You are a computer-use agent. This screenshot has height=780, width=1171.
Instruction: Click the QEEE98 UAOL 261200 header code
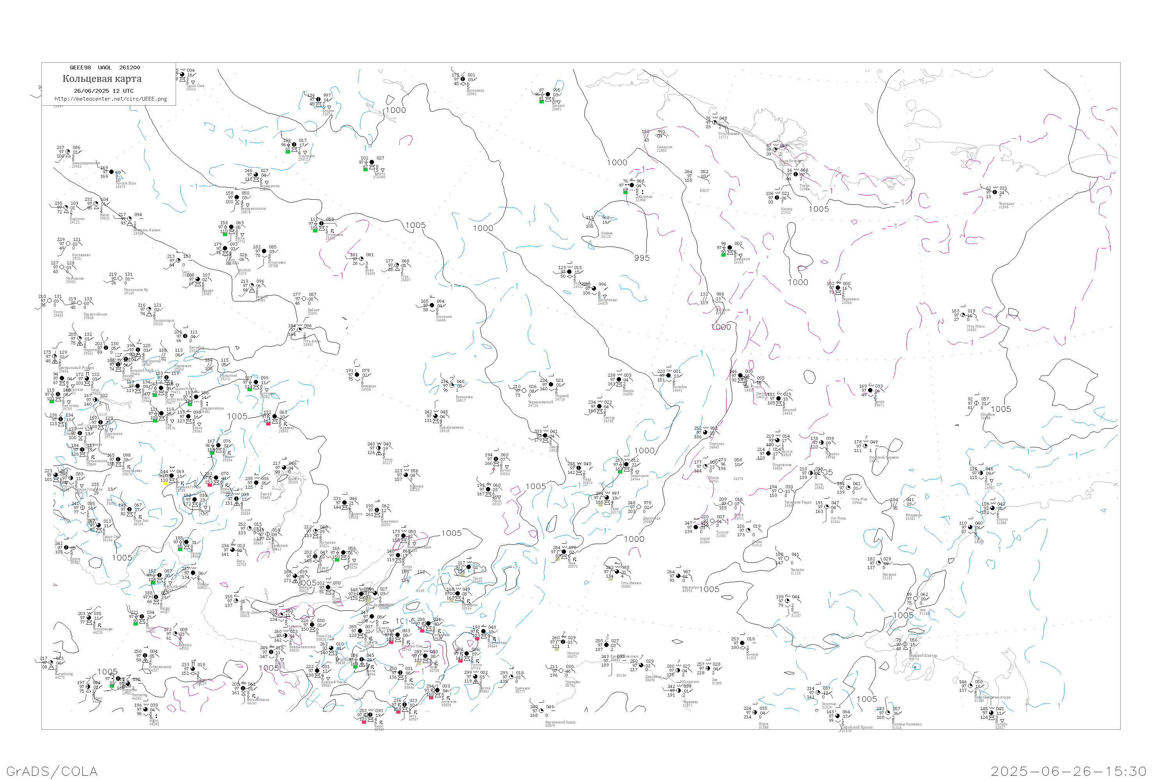(105, 67)
